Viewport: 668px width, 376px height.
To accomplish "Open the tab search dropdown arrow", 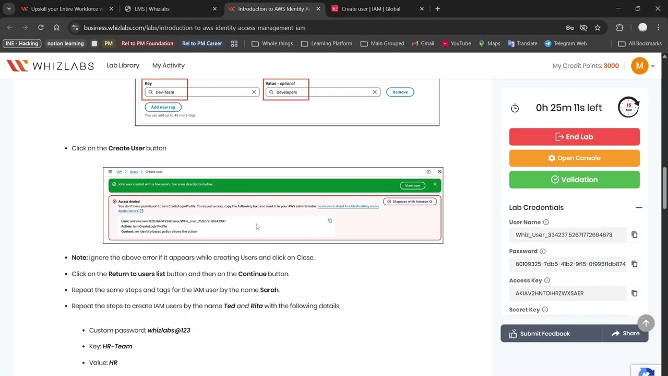I will pos(9,9).
